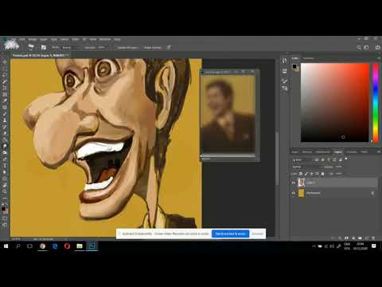Open Opera from the taskbar
Image resolution: width=382 pixels, height=287 pixels.
67,246
